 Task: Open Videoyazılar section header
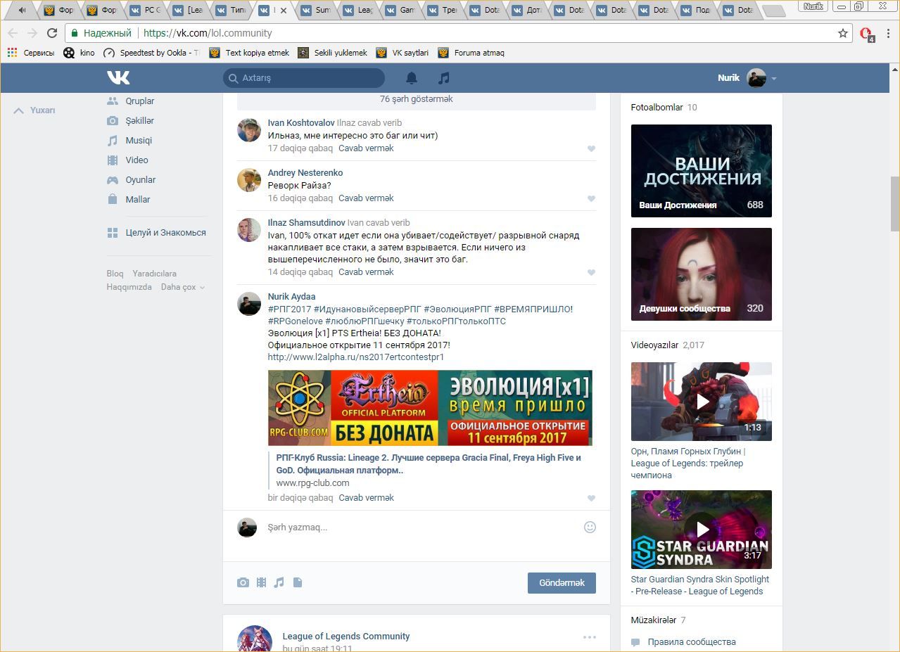(x=654, y=345)
